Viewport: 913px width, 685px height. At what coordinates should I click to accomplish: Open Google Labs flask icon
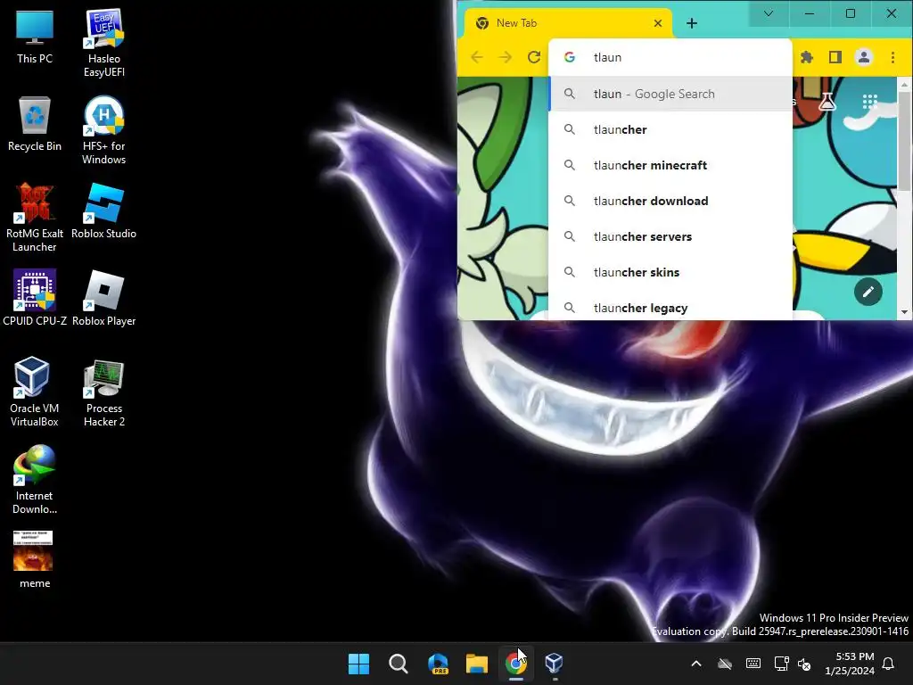point(827,102)
